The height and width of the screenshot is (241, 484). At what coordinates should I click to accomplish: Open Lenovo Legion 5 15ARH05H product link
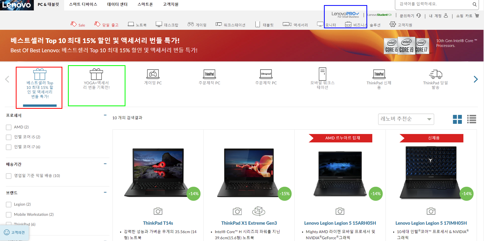pyautogui.click(x=340, y=223)
